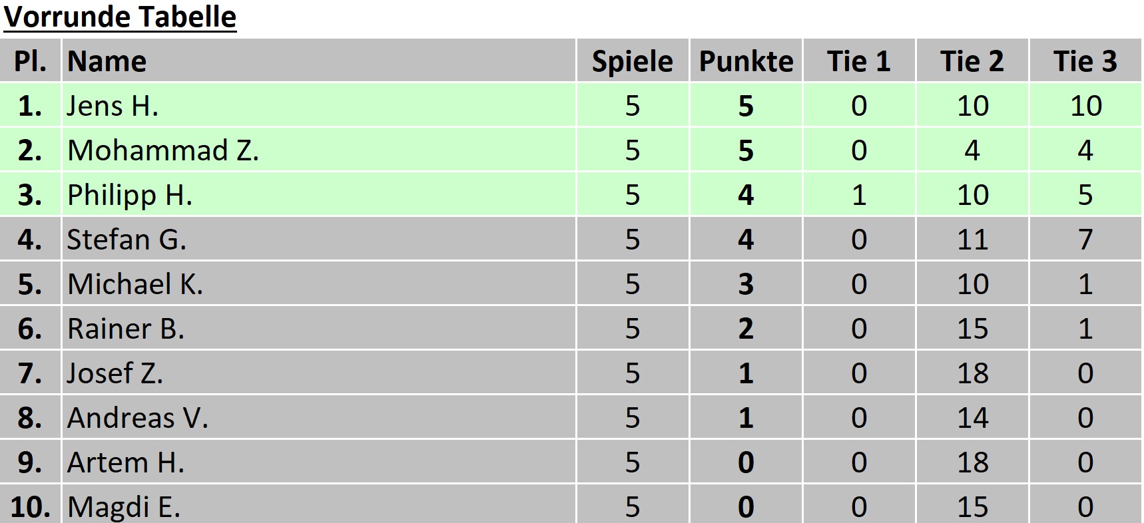Select the Mohammad Z. name cell
The width and height of the screenshot is (1144, 523).
point(163,150)
